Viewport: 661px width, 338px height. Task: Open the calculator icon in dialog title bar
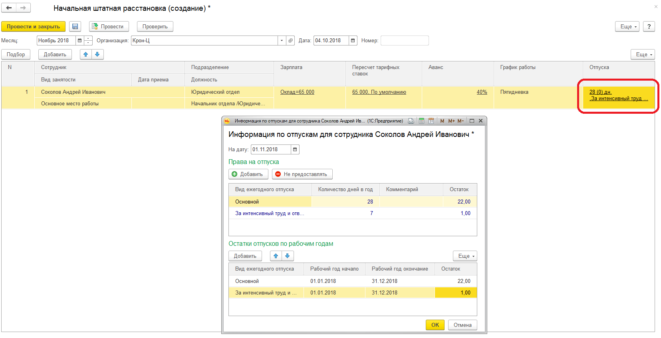pyautogui.click(x=421, y=121)
